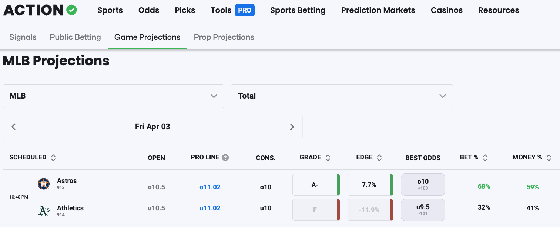Sort games by Edge column

379,158
